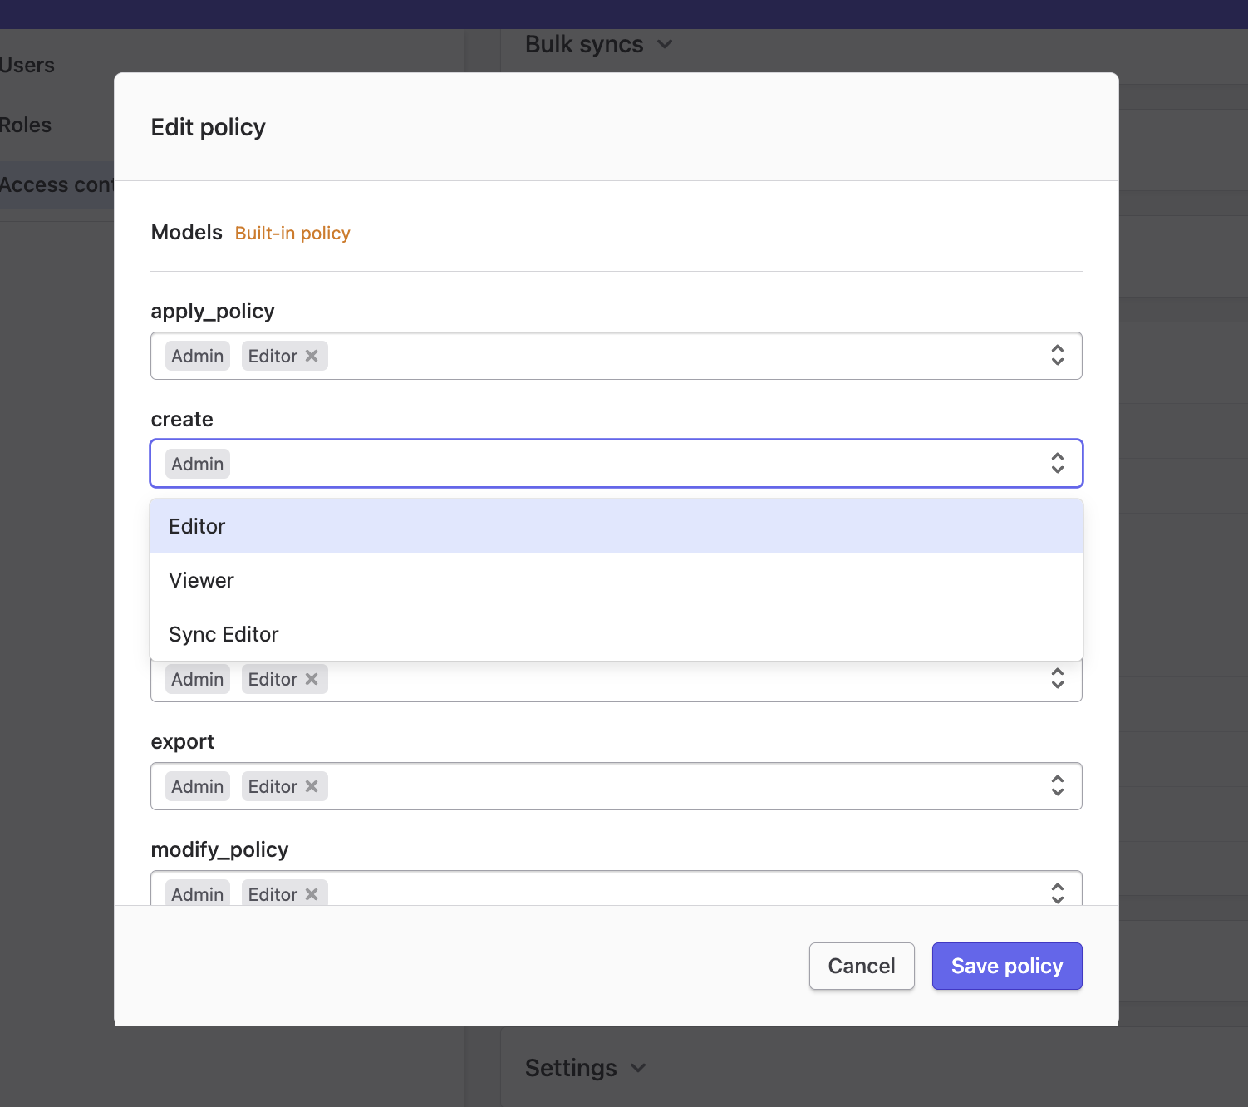Select Editor option in the dropdown list
1248x1107 pixels.
(x=198, y=527)
